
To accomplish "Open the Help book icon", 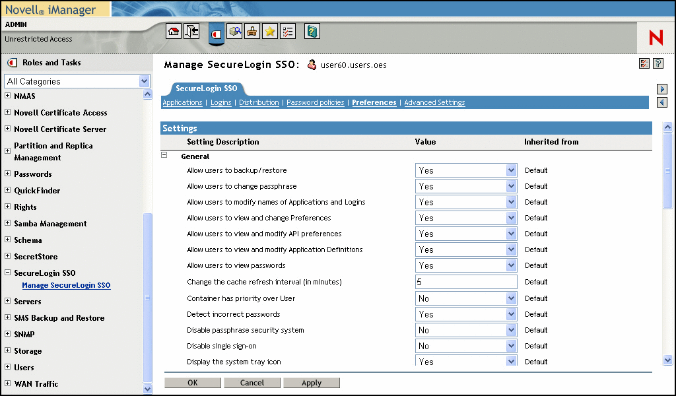I will pos(312,31).
